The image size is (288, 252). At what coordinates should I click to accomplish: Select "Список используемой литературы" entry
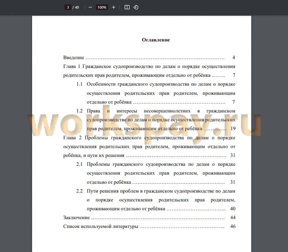(101, 226)
